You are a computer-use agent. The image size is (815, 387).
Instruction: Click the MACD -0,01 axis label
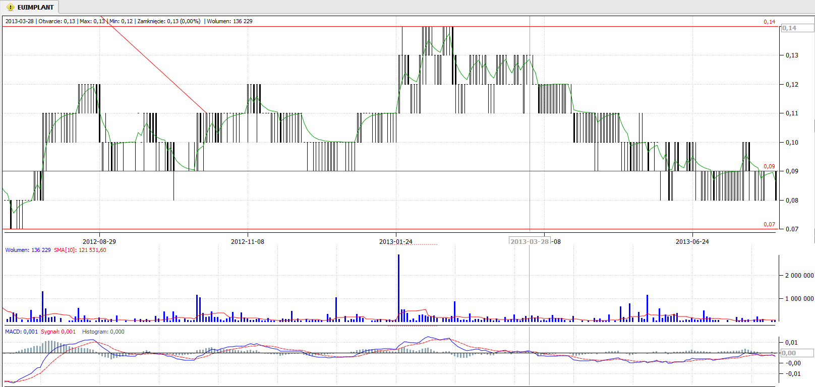pyautogui.click(x=793, y=373)
